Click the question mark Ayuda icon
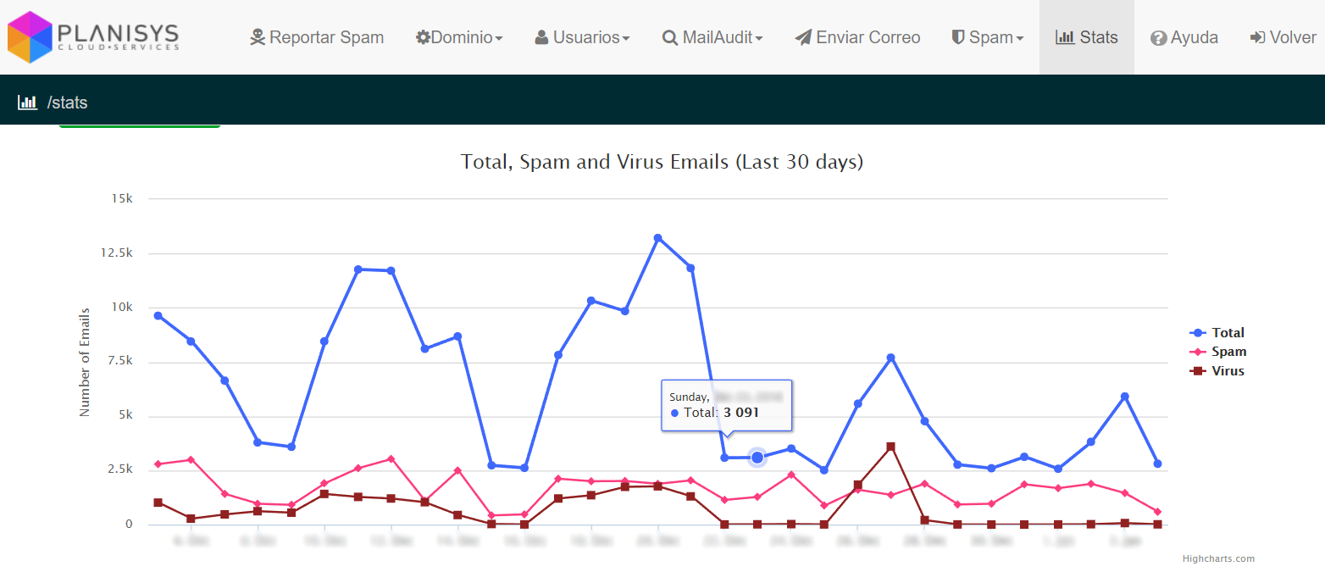This screenshot has width=1325, height=572. [1158, 38]
